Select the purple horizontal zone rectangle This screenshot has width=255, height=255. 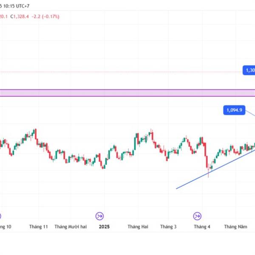pos(127,93)
